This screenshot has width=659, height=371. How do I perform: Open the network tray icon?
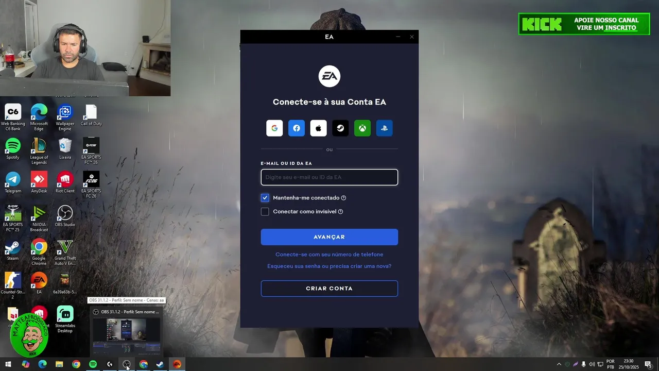coord(600,364)
